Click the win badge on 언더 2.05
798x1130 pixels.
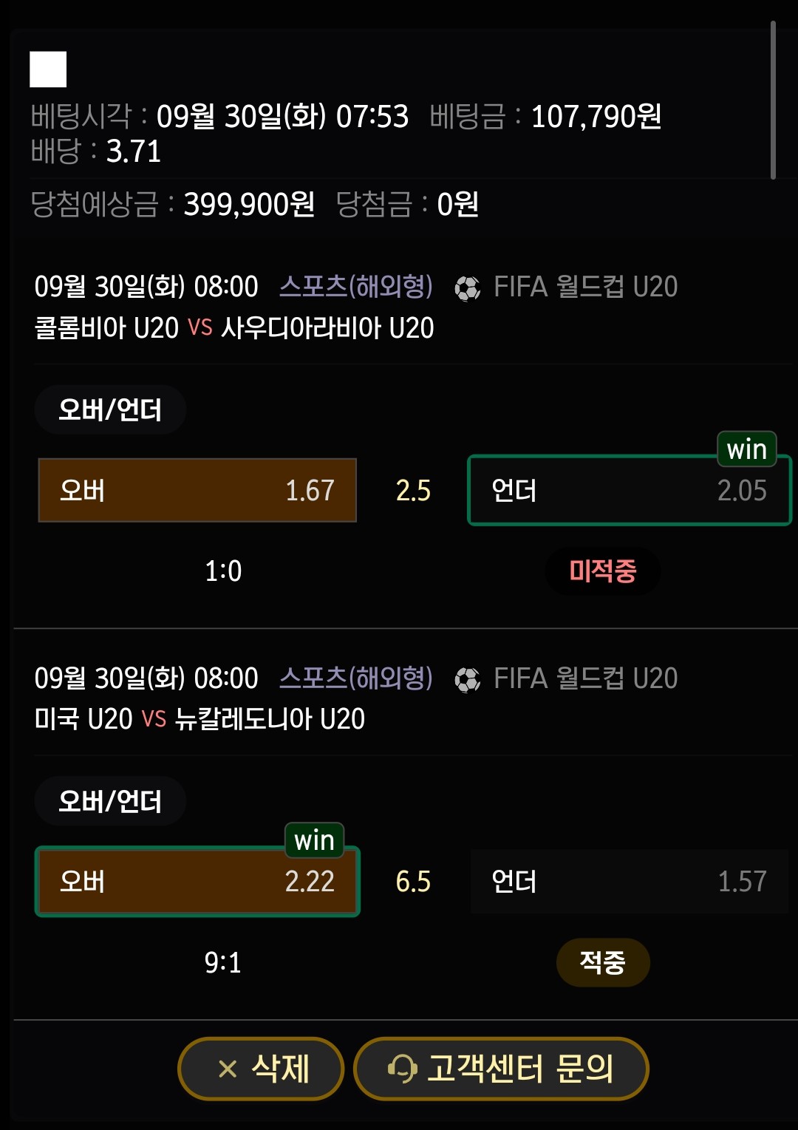[746, 449]
